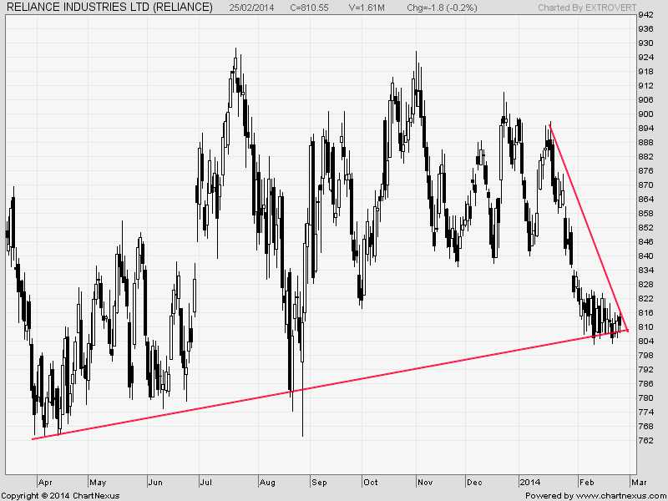This screenshot has height=501, width=668.
Task: Click the apex where red trendlines converge
Action: (x=627, y=331)
